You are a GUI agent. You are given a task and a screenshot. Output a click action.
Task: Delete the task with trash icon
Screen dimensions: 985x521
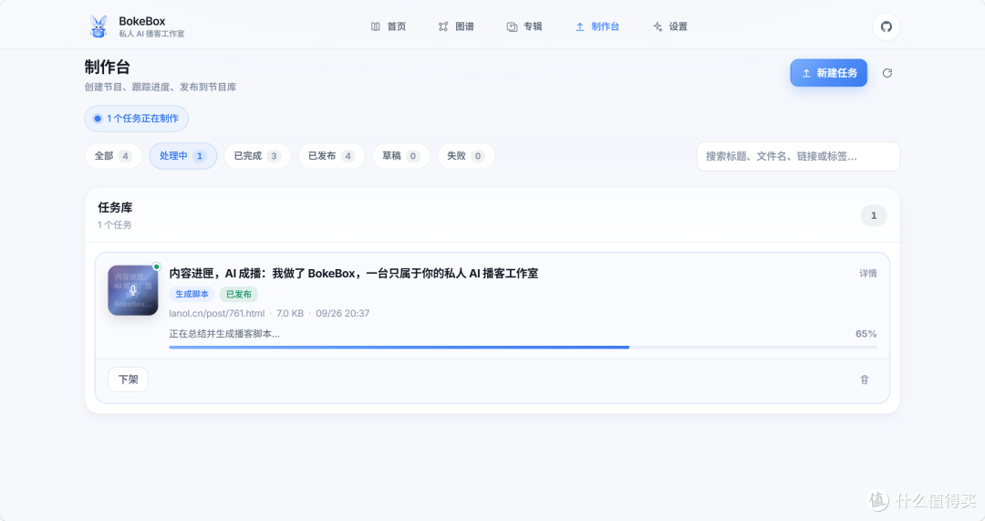[x=865, y=380]
